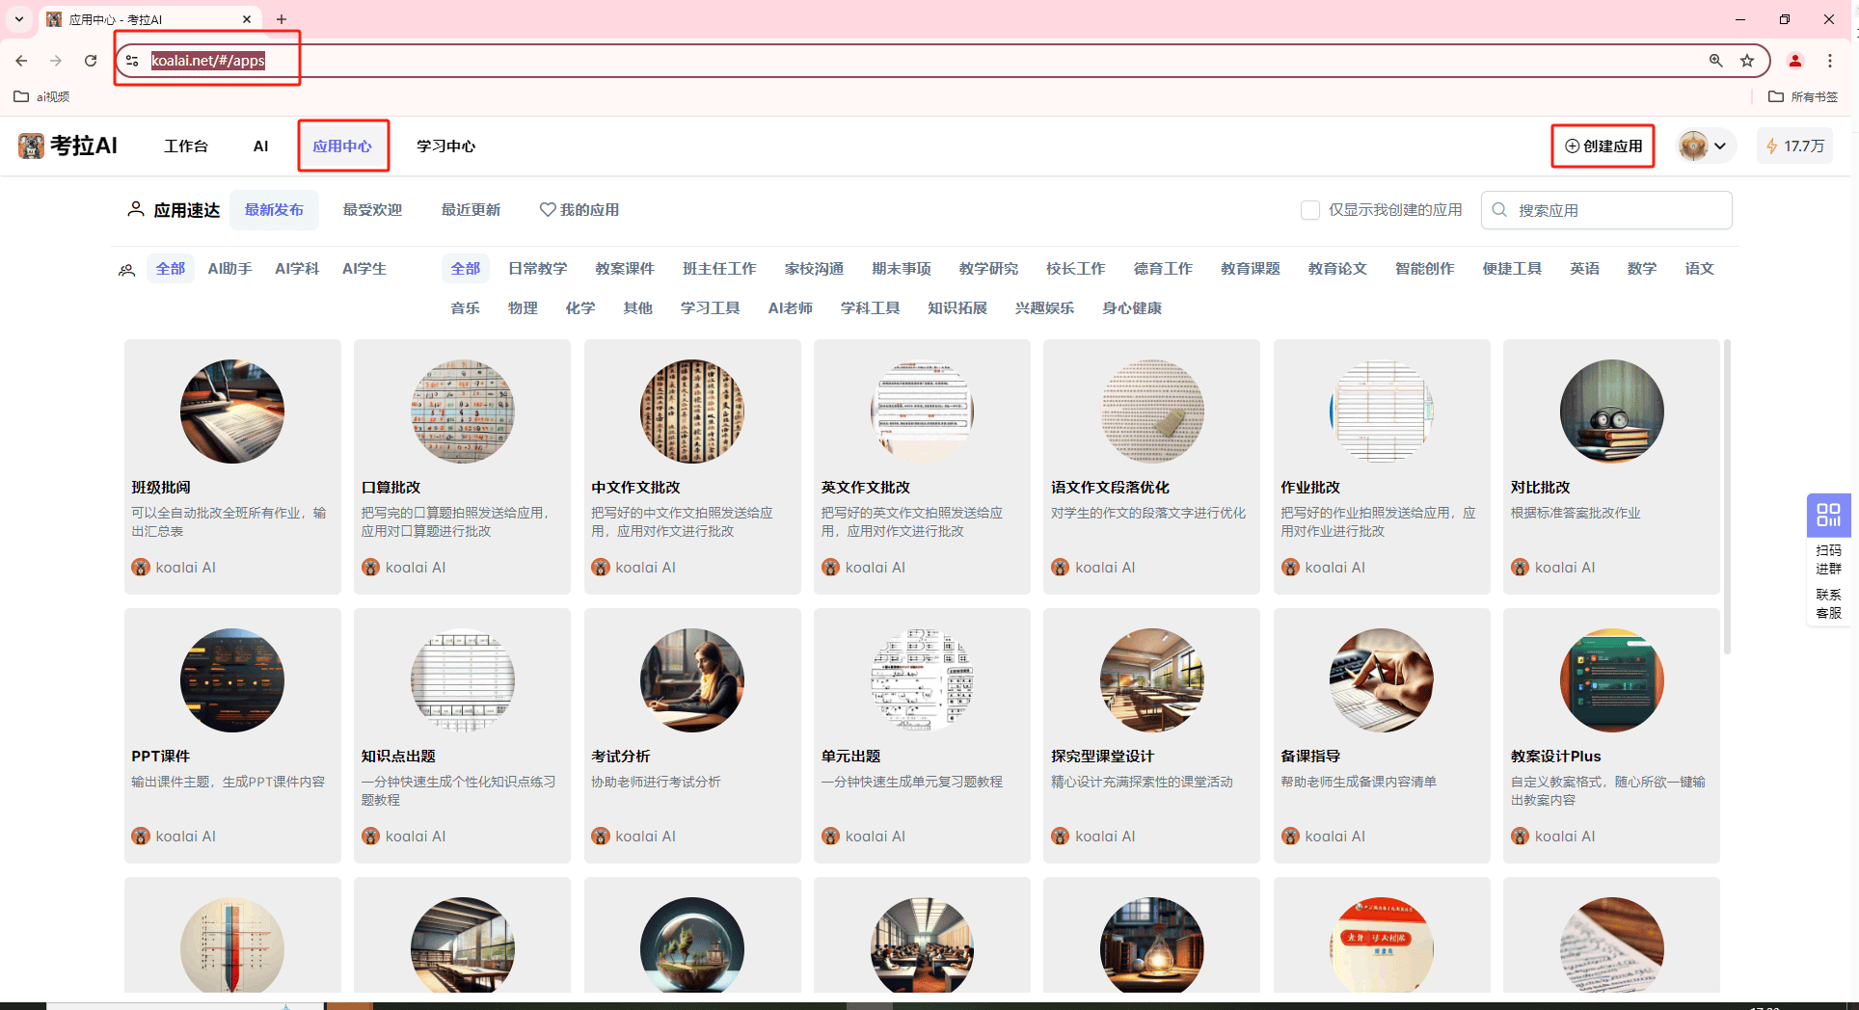Screen dimensions: 1859x1010
Task: Show 我的应用 favorites tab
Action: click(x=579, y=209)
